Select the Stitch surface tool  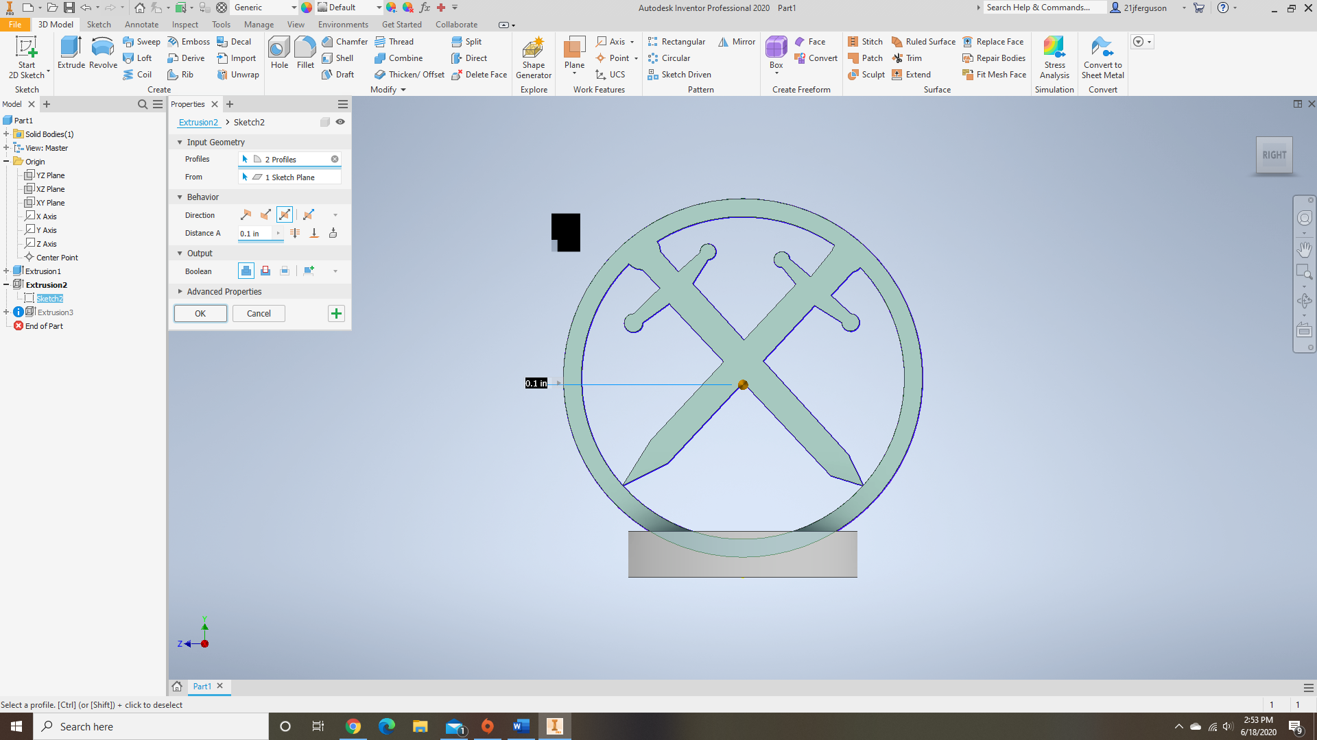[866, 42]
